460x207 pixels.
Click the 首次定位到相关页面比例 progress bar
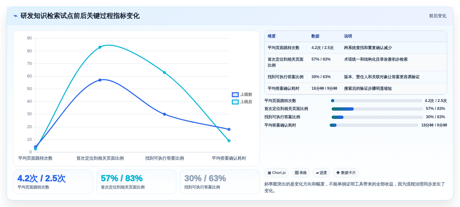377,109
